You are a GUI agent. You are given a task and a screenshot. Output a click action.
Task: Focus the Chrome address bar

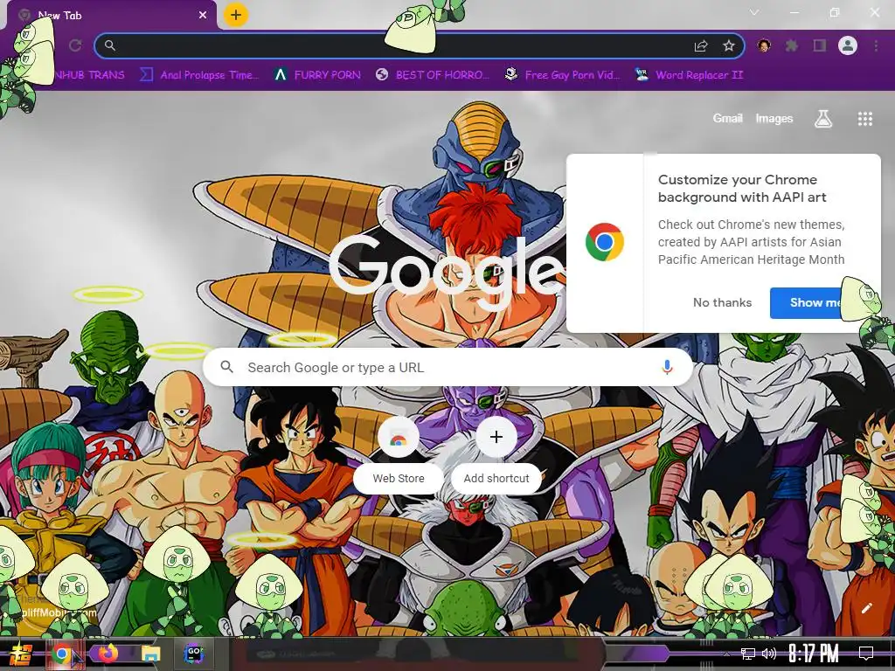[419, 45]
